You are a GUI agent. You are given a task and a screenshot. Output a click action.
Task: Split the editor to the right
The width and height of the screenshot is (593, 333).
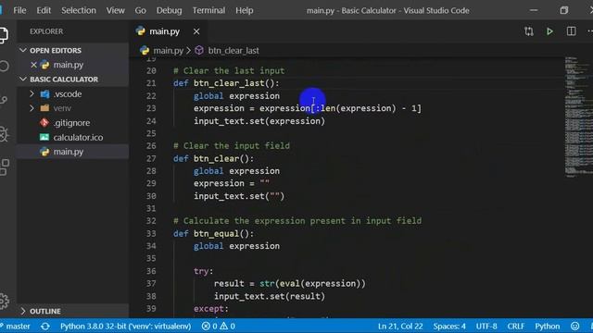pyautogui.click(x=571, y=31)
